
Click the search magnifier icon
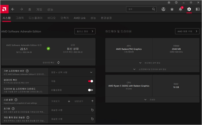pos(154,9)
